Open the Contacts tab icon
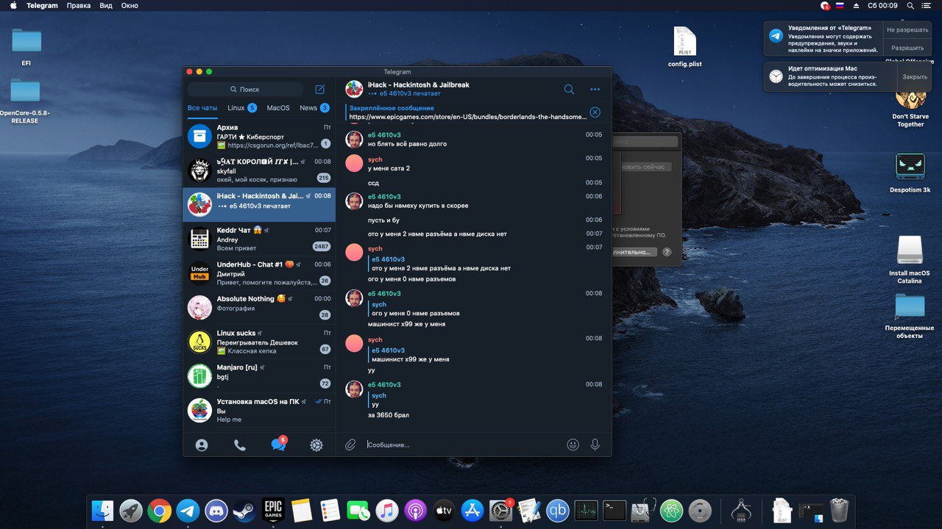942x529 pixels. tap(202, 445)
